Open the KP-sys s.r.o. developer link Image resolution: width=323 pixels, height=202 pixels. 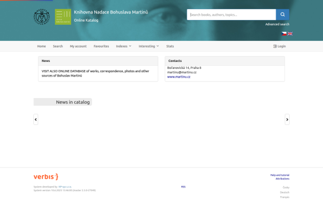click(x=65, y=187)
